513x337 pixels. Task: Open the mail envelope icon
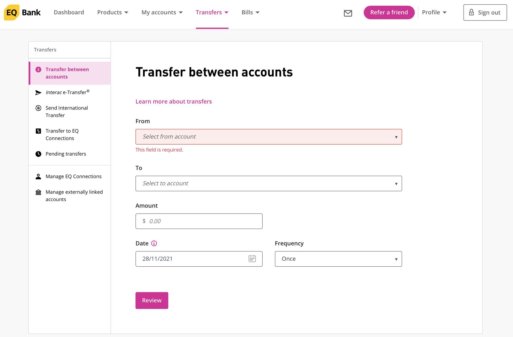pos(348,13)
